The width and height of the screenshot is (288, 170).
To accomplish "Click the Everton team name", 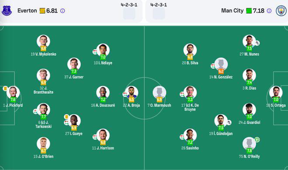I will (x=27, y=10).
